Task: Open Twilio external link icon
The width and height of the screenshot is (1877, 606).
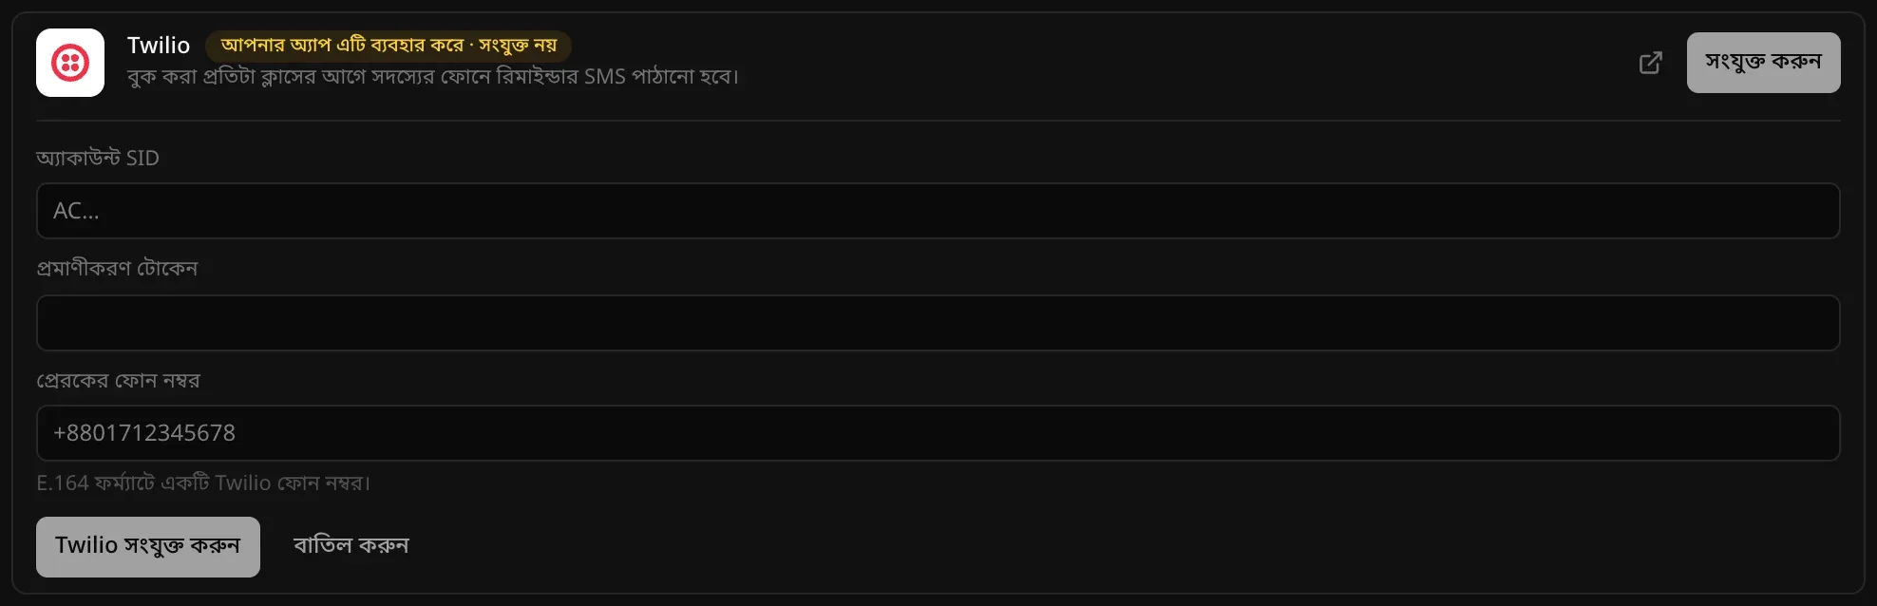Action: [1651, 63]
